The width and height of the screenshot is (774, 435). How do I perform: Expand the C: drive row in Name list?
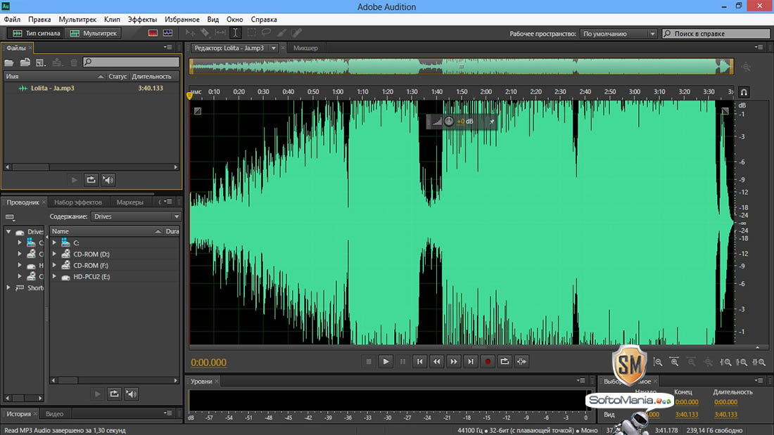click(54, 242)
